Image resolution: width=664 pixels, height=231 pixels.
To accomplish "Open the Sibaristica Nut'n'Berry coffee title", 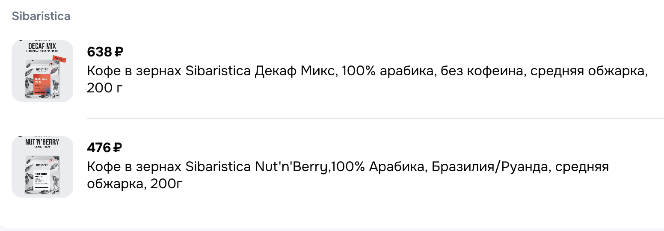I will pyautogui.click(x=257, y=167).
